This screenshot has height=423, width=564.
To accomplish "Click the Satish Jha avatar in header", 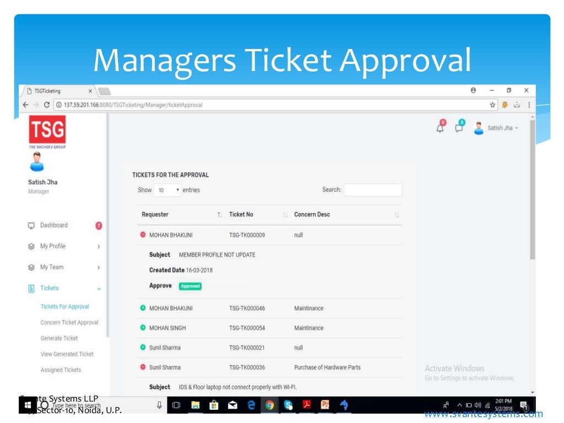I will 479,128.
